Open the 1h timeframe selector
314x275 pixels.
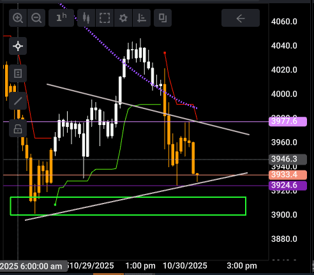(61, 18)
